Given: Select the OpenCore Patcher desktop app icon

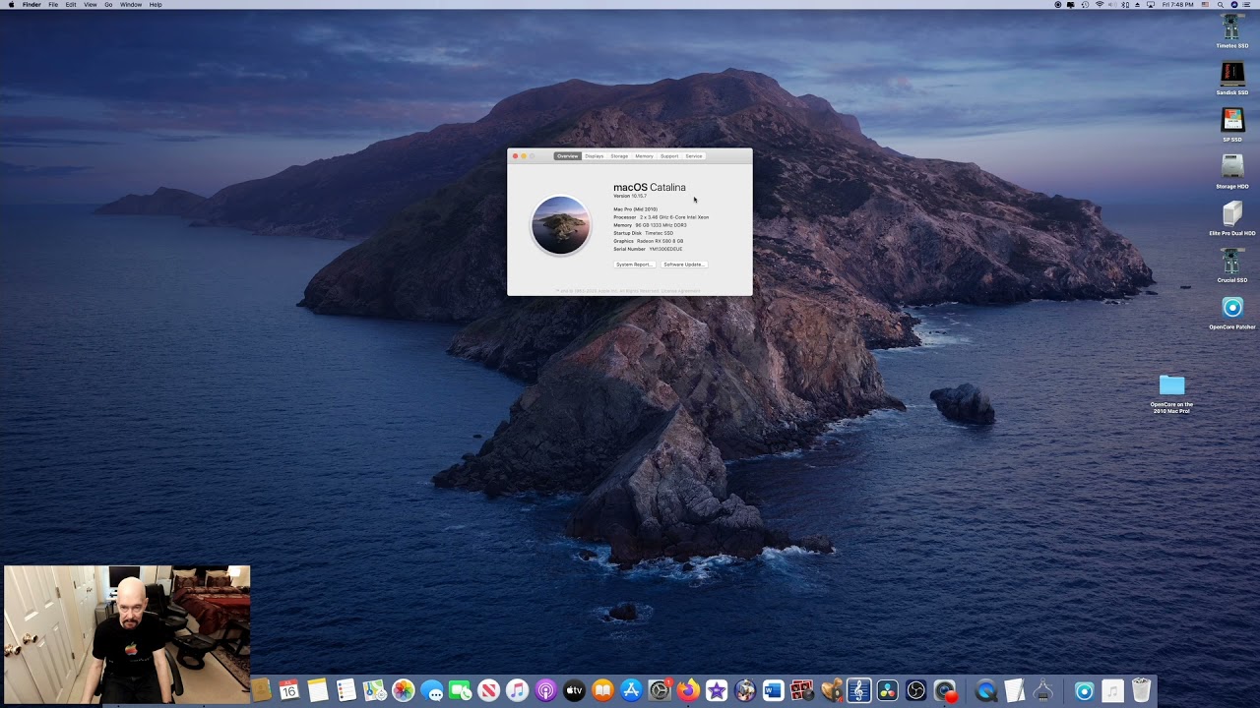Looking at the screenshot, I should (x=1231, y=308).
